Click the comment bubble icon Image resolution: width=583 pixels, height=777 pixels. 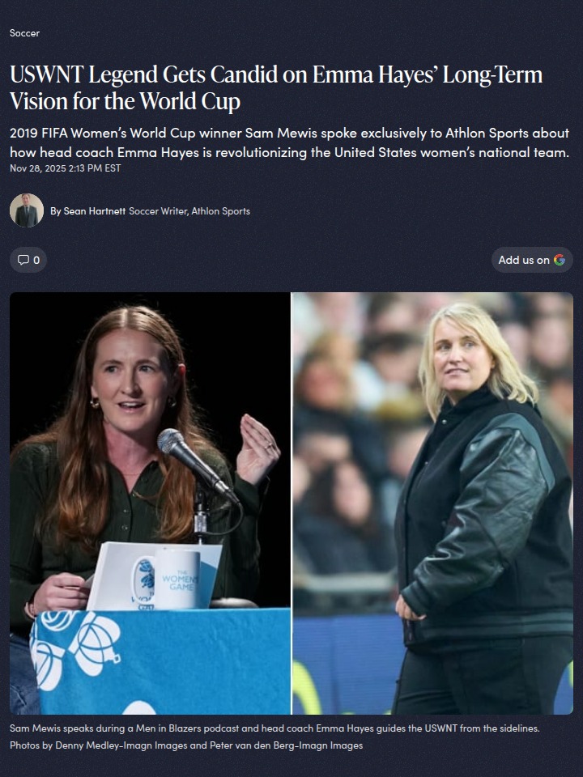(23, 260)
